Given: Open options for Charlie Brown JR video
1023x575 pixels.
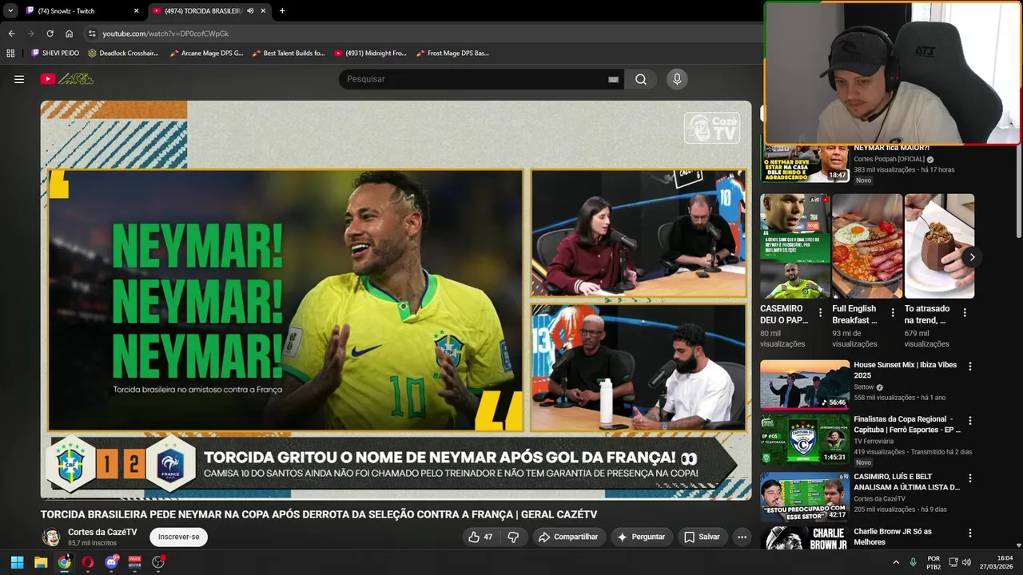Looking at the screenshot, I should click(x=970, y=533).
